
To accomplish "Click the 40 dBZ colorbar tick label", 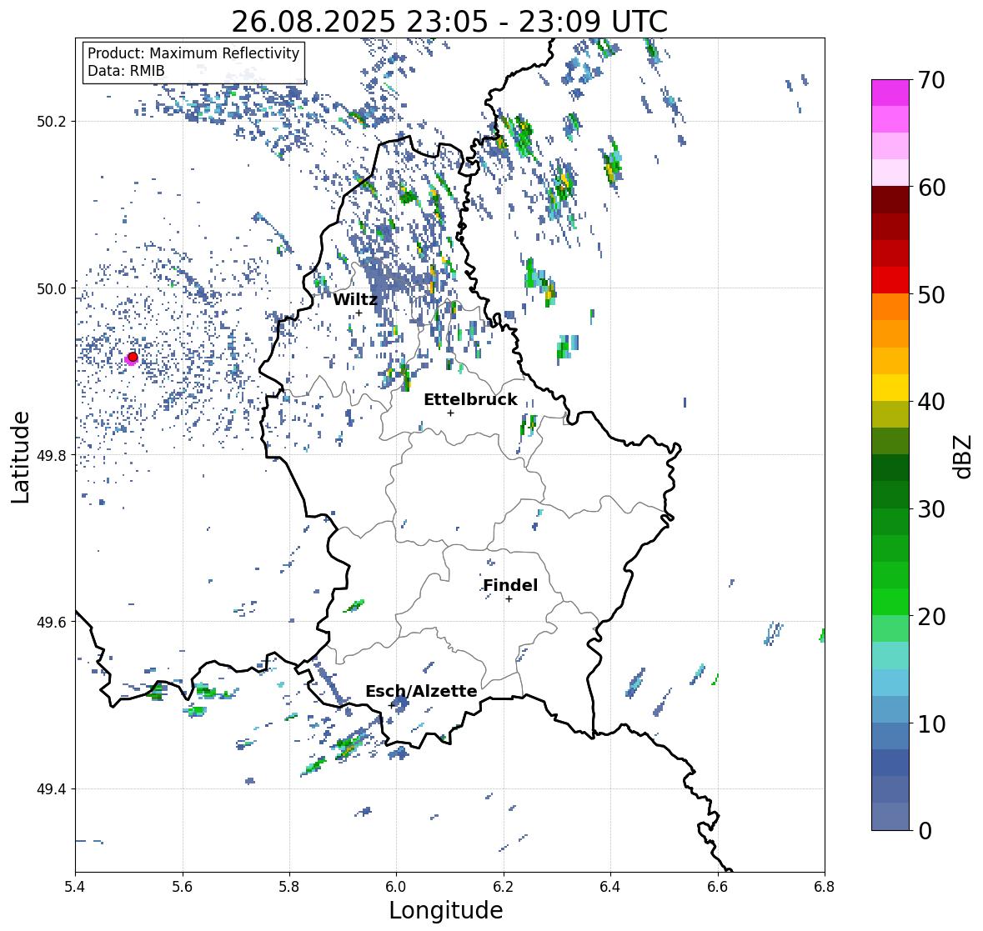I will [x=931, y=402].
